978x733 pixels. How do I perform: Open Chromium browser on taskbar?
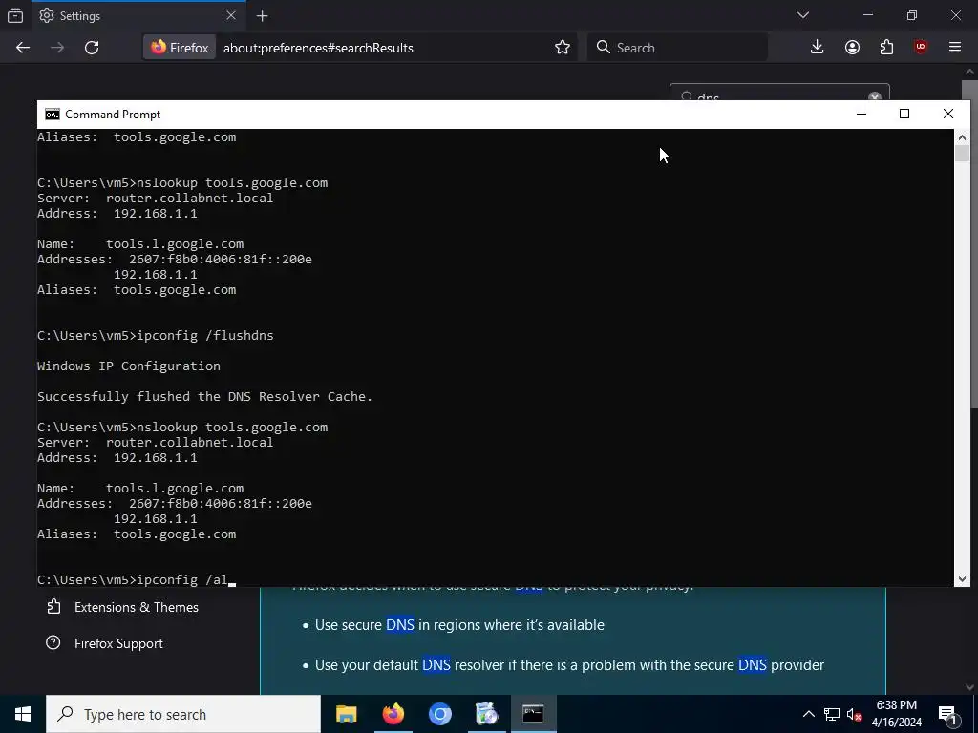(x=439, y=714)
